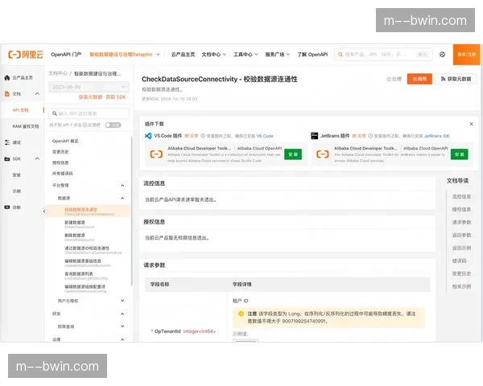Open the 变更历史 tree item

tap(60, 152)
